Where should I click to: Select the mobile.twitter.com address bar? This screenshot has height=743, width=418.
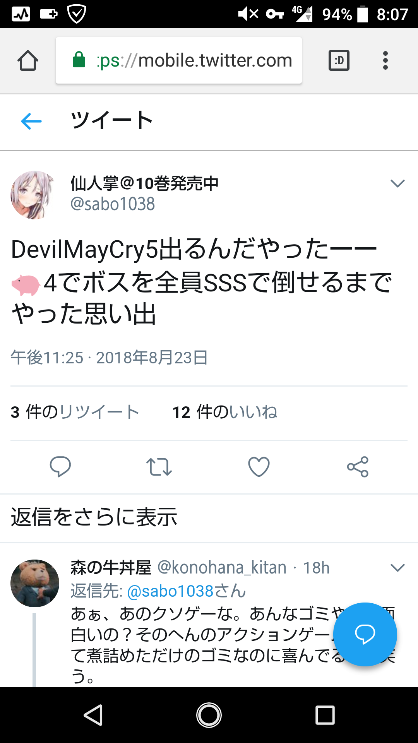click(x=179, y=60)
